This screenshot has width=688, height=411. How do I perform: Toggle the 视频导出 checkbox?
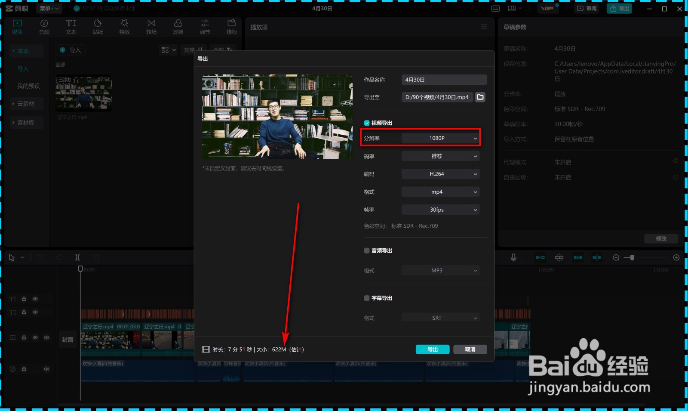pos(367,123)
